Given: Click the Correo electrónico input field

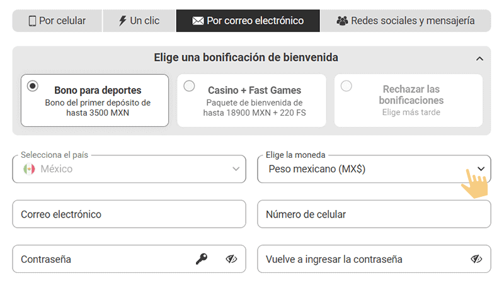Looking at the screenshot, I should [129, 214].
